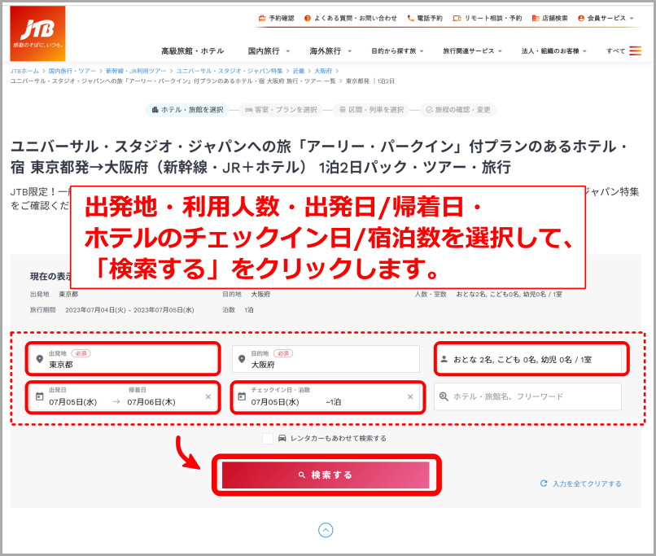Open よくある質問・お問い合わせ link

coord(355,19)
